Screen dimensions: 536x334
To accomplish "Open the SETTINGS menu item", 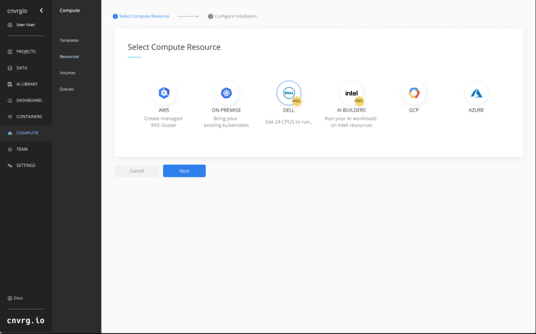I will (x=26, y=165).
